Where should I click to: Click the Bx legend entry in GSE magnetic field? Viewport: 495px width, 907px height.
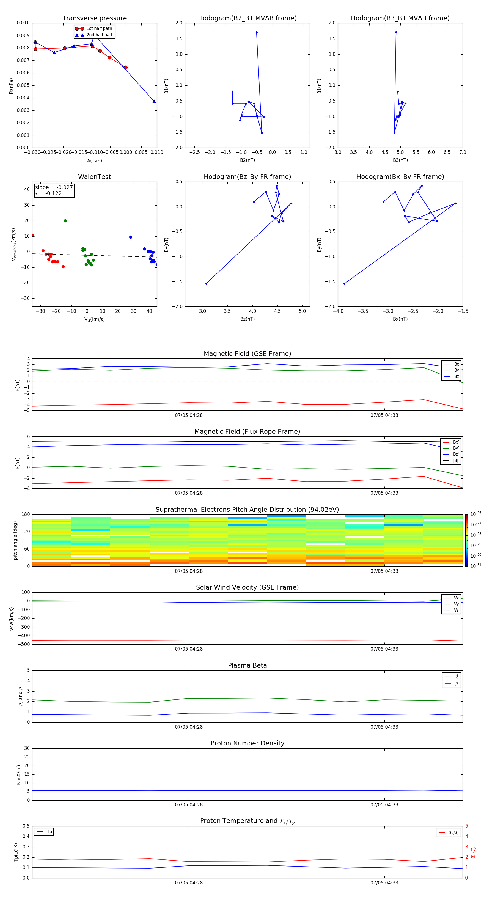click(451, 364)
